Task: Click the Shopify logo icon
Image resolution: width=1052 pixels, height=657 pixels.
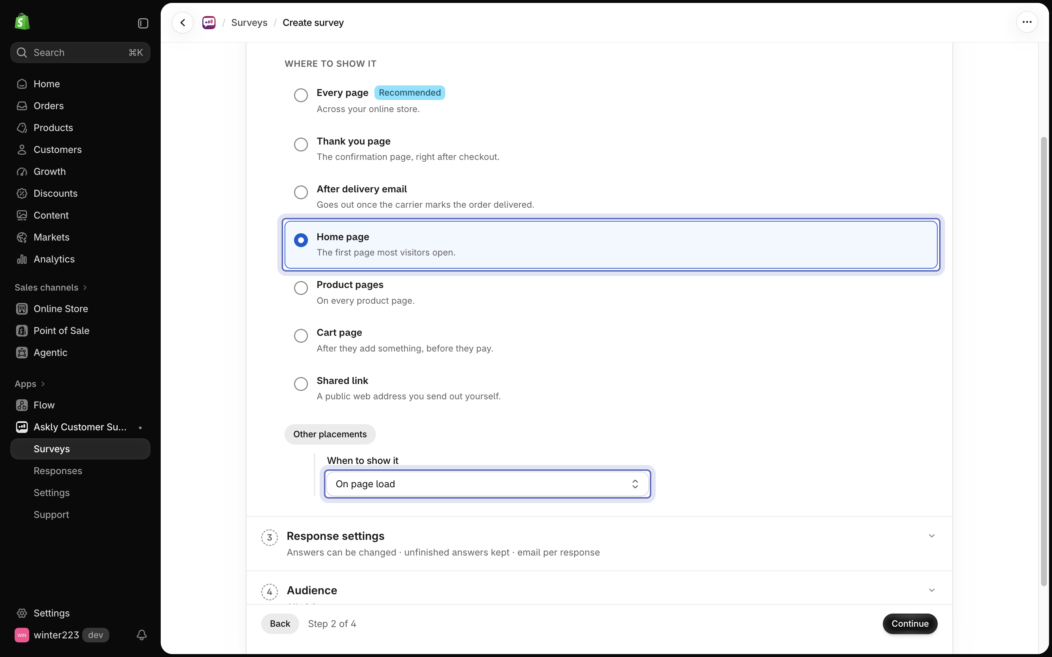Action: tap(22, 22)
